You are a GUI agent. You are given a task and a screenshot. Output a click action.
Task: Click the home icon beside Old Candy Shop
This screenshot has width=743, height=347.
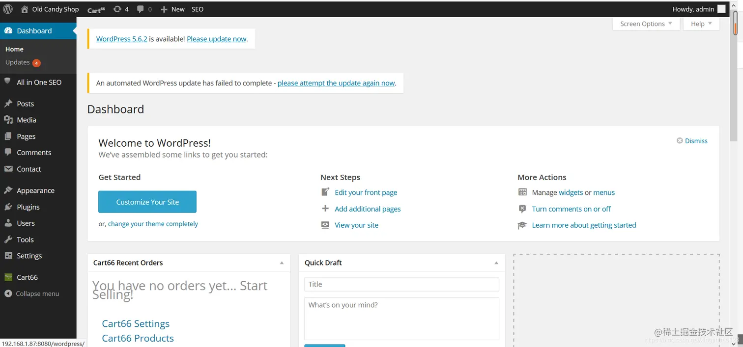pos(25,9)
